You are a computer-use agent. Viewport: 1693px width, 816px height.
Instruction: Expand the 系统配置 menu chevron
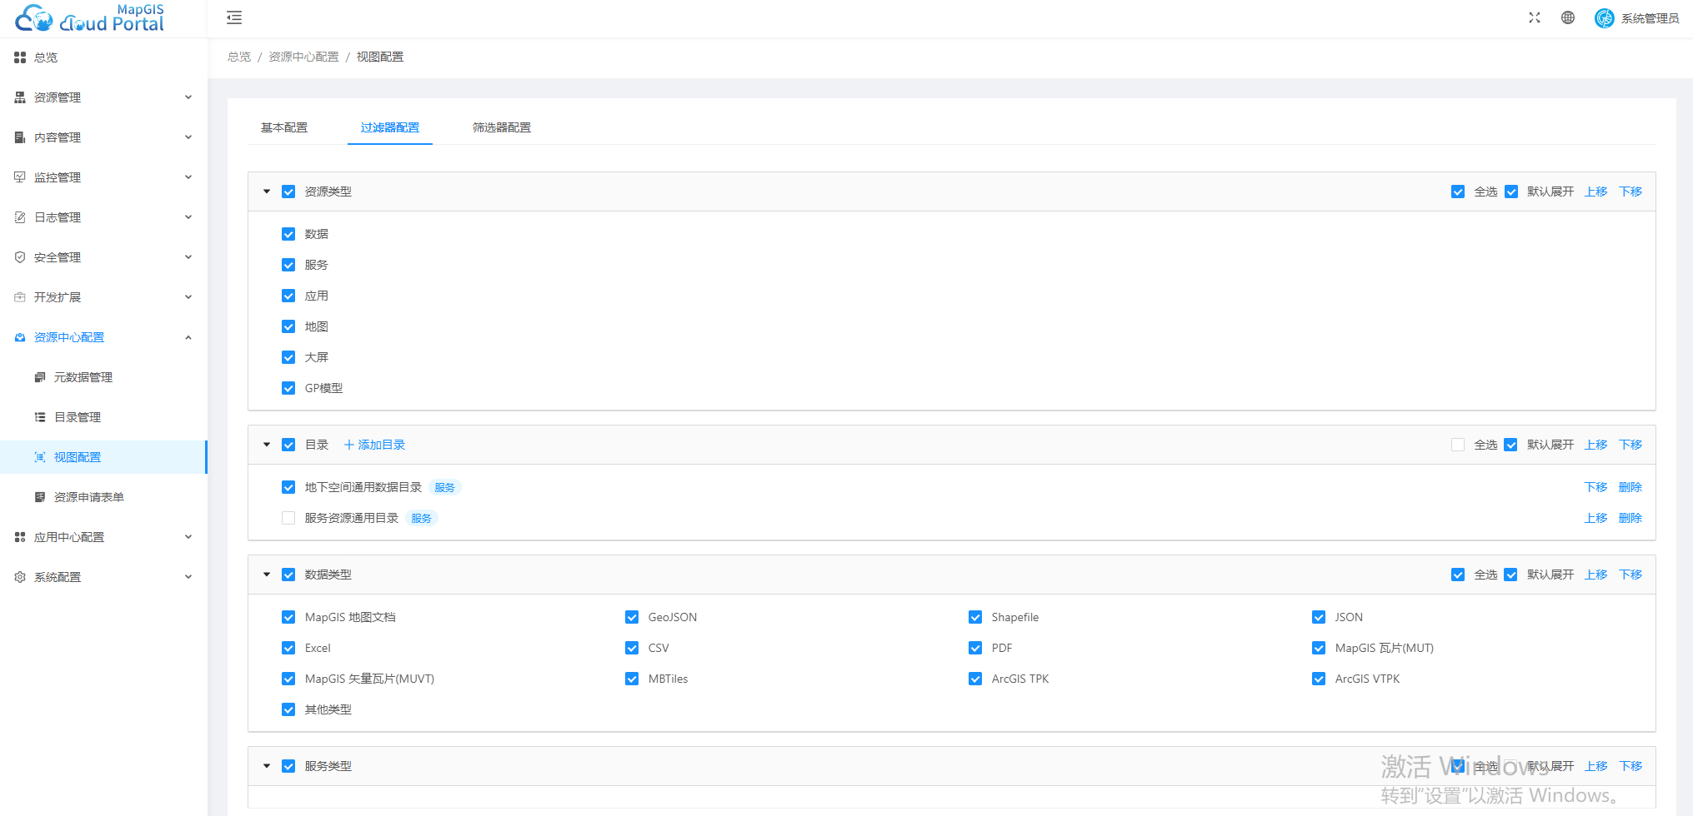(x=188, y=577)
